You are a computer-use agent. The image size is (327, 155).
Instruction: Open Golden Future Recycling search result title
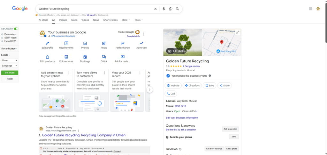coord(84,135)
